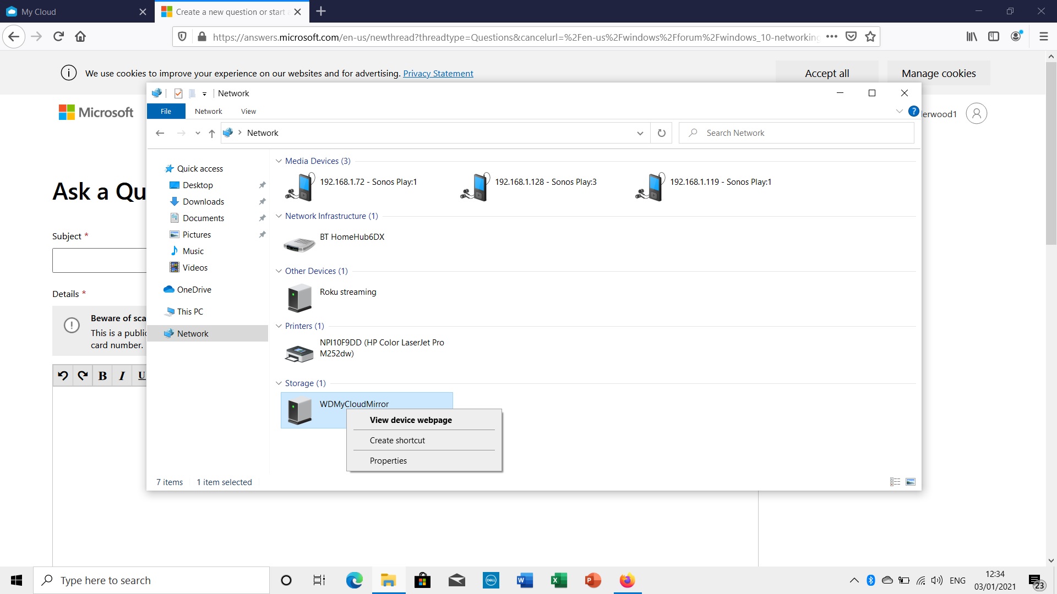Switch Explorer to large icons view layout

coord(911,482)
